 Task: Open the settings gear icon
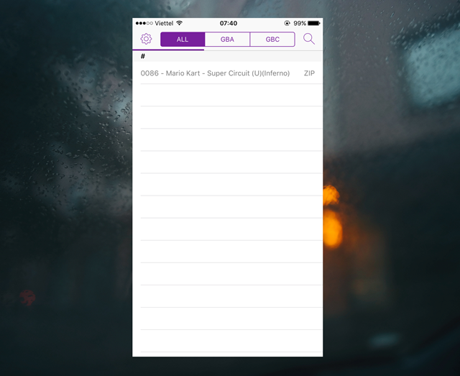click(x=146, y=39)
